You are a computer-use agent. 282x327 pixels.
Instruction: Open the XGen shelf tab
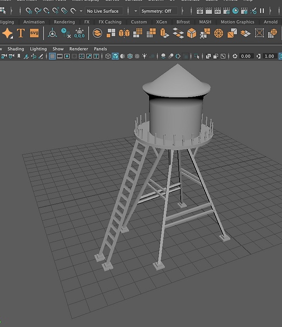161,22
